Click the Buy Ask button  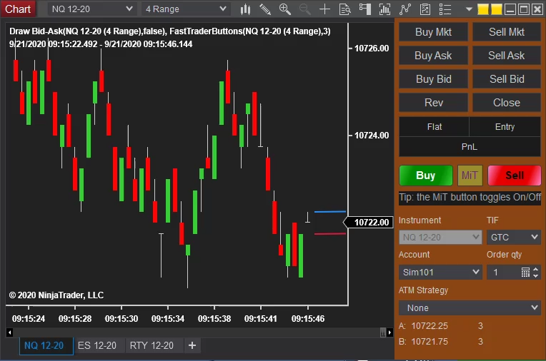(433, 56)
